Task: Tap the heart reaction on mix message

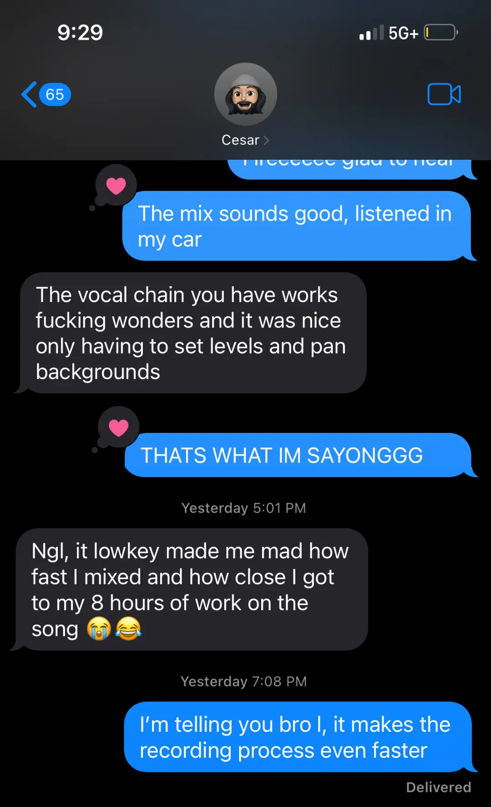Action: pyautogui.click(x=116, y=185)
